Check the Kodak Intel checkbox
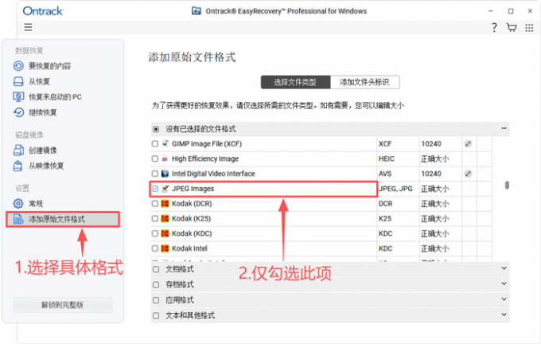Image resolution: width=541 pixels, height=344 pixels. (155, 248)
